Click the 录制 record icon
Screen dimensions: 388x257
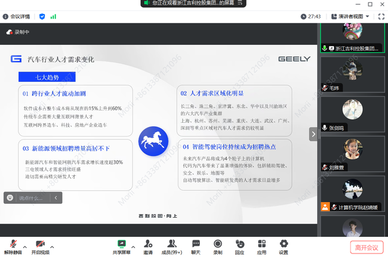coord(218,245)
